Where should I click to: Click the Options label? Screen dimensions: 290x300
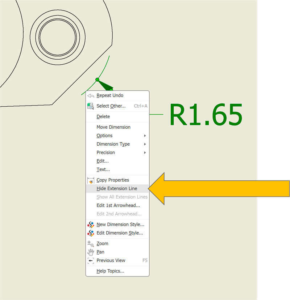[104, 136]
